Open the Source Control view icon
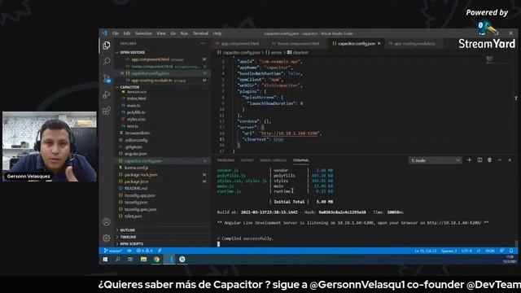 [107, 78]
